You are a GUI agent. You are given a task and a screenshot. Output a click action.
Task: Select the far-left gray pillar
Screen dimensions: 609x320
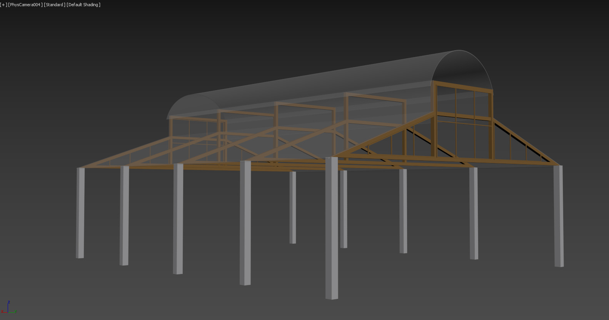tap(80, 213)
